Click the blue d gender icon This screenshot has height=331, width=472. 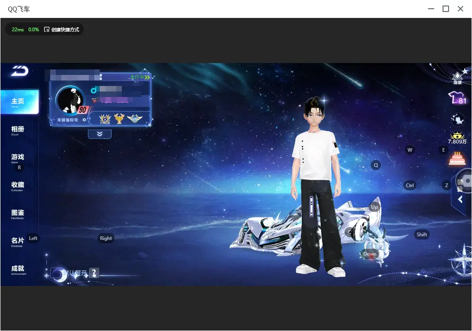click(93, 90)
